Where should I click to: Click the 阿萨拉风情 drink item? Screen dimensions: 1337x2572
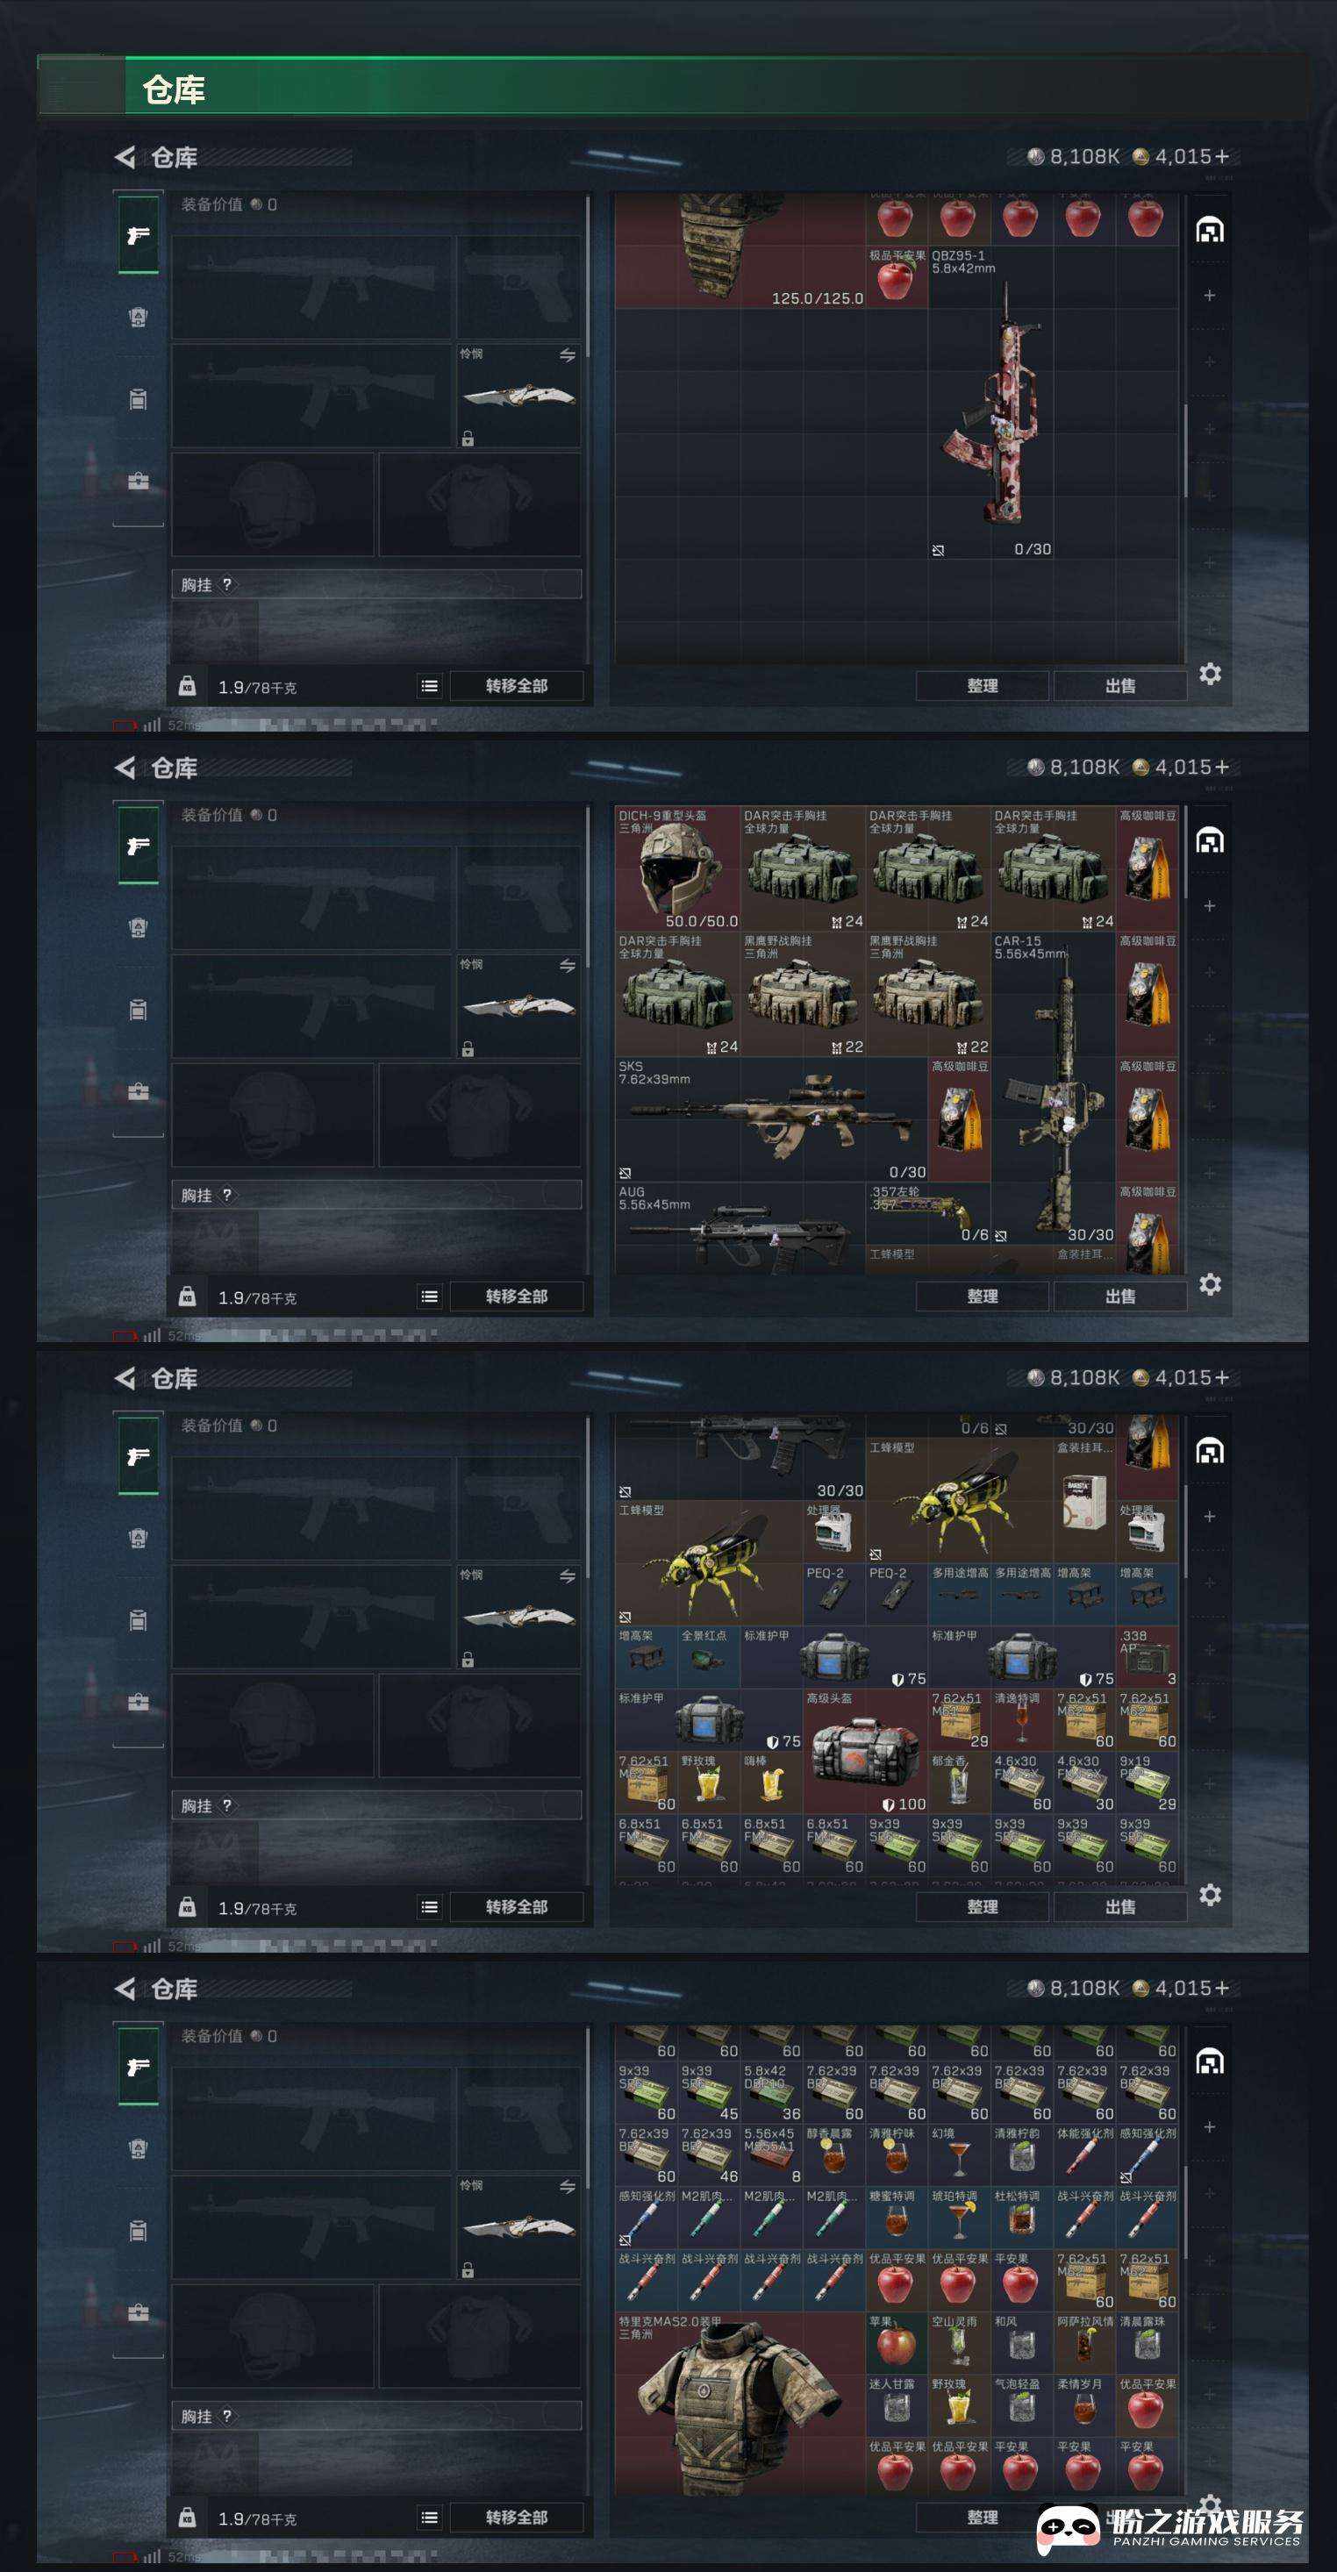pos(1084,2343)
